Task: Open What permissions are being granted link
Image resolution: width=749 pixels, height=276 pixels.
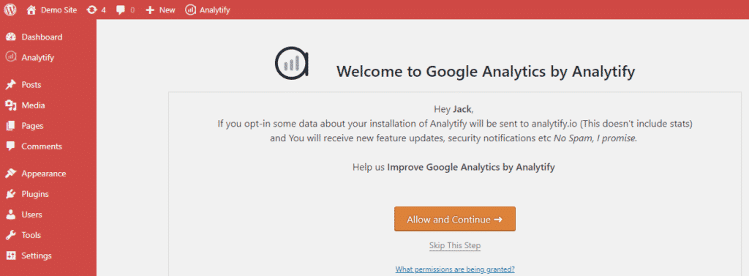Action: tap(455, 269)
